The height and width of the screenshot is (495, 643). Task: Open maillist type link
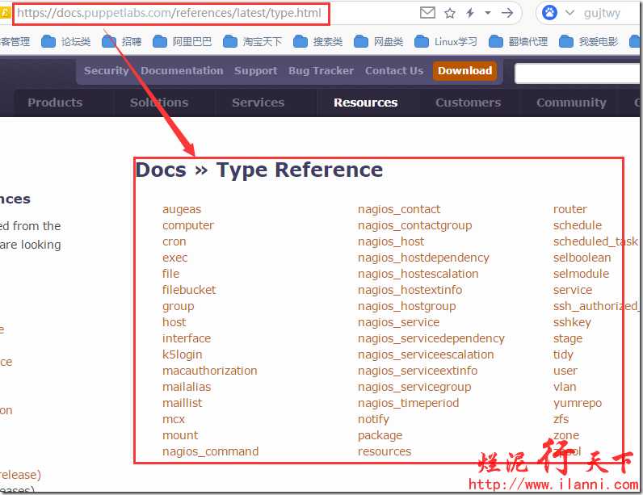(x=182, y=403)
